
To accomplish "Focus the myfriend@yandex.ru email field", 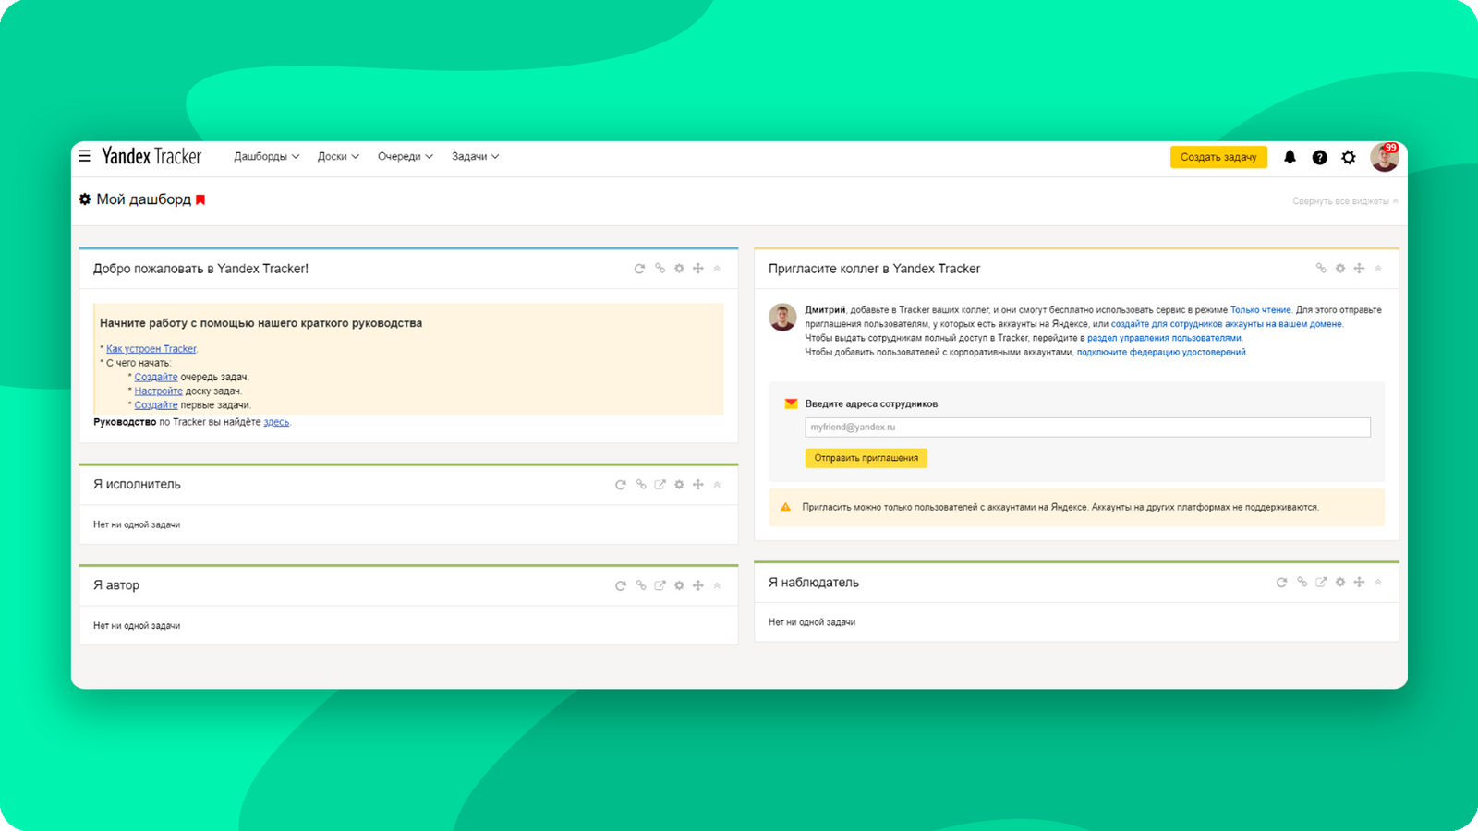I will (x=1087, y=428).
